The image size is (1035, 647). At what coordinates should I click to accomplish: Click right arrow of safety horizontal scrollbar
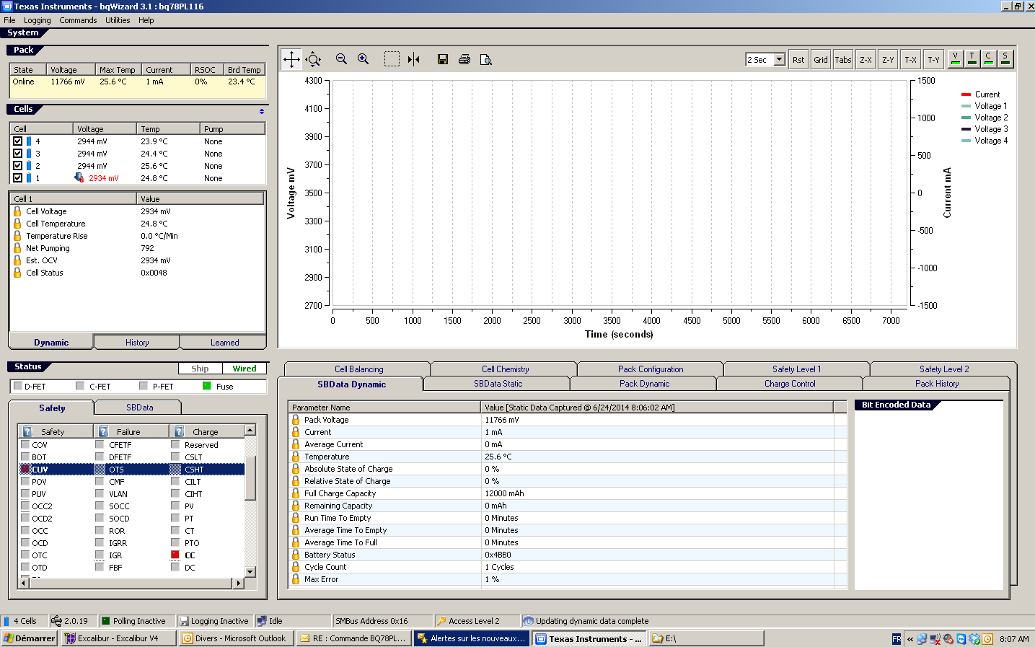click(239, 583)
